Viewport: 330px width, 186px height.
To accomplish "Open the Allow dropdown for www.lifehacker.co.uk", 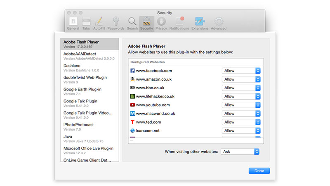I will tap(241, 96).
